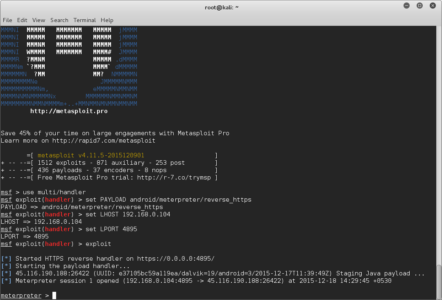Click 'Starting the payload handler...' line
This screenshot has width=442, height=300.
coord(65,266)
